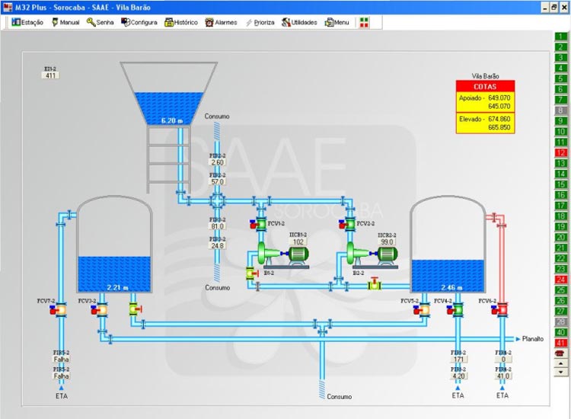This screenshot has width=571, height=419.
Task: Click the Planalto outlet label
Action: [x=533, y=339]
